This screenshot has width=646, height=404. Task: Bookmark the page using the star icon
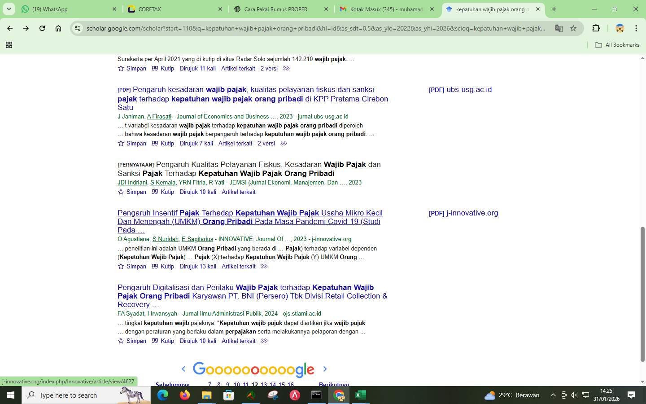pos(573,28)
